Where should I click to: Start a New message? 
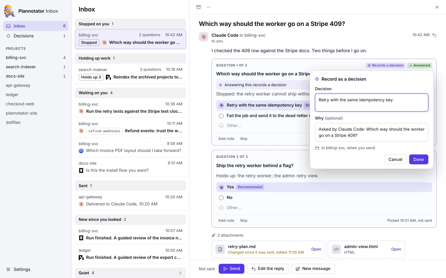pos(313,269)
